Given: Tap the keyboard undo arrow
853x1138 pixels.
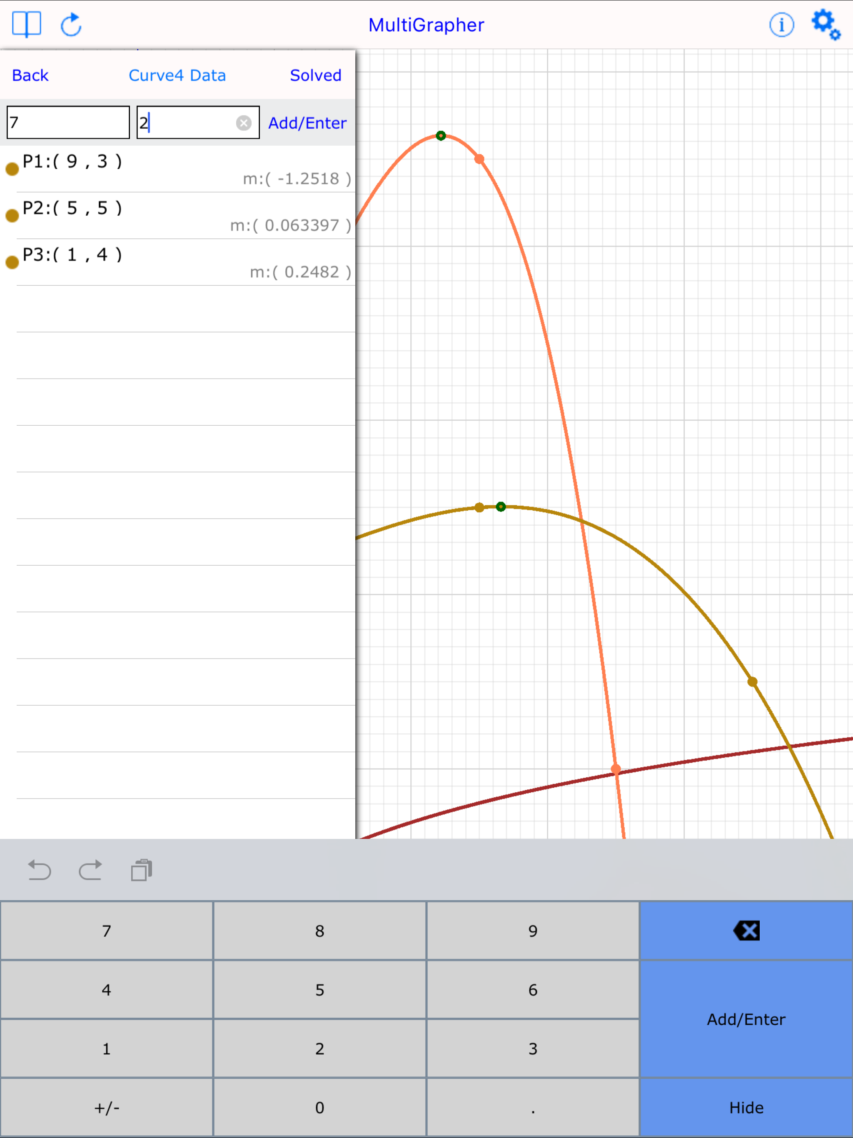Looking at the screenshot, I should point(39,871).
